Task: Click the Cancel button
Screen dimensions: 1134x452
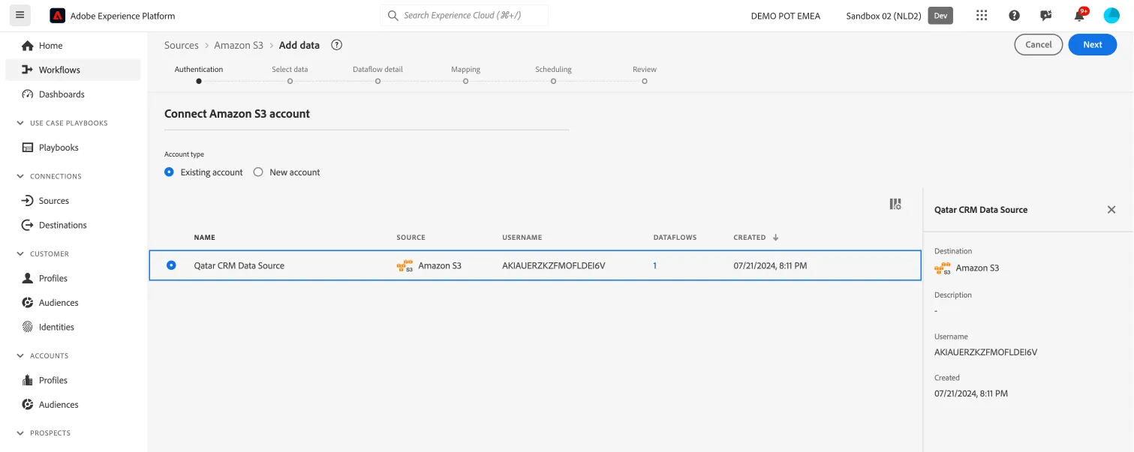Action: (1038, 45)
